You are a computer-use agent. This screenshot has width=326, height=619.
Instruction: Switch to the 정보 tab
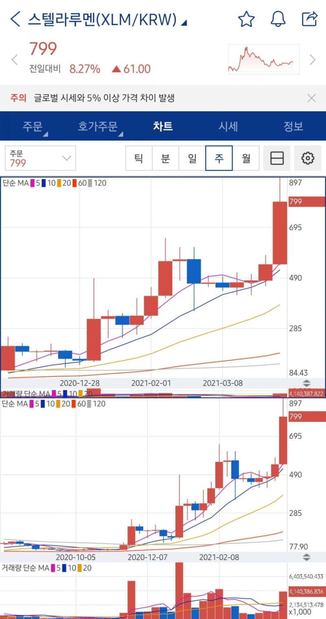[x=293, y=126]
